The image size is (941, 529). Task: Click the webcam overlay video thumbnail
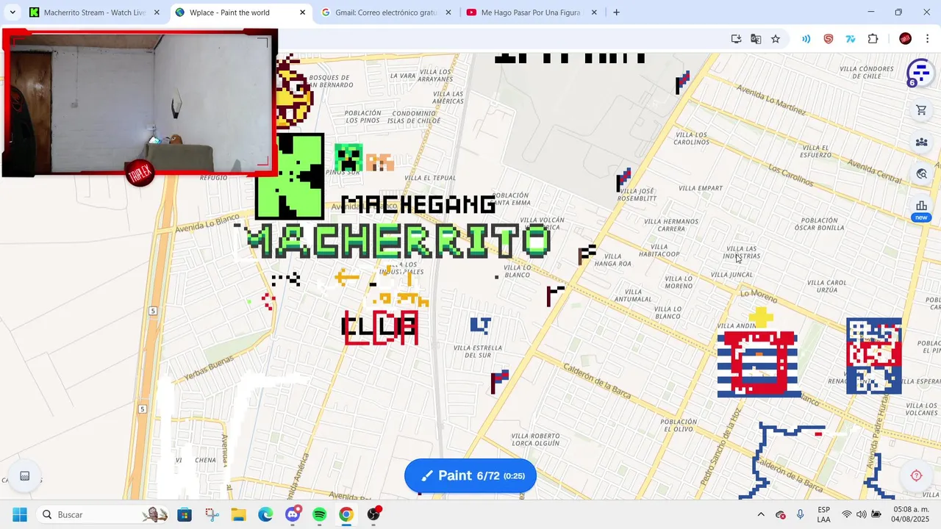click(x=140, y=103)
